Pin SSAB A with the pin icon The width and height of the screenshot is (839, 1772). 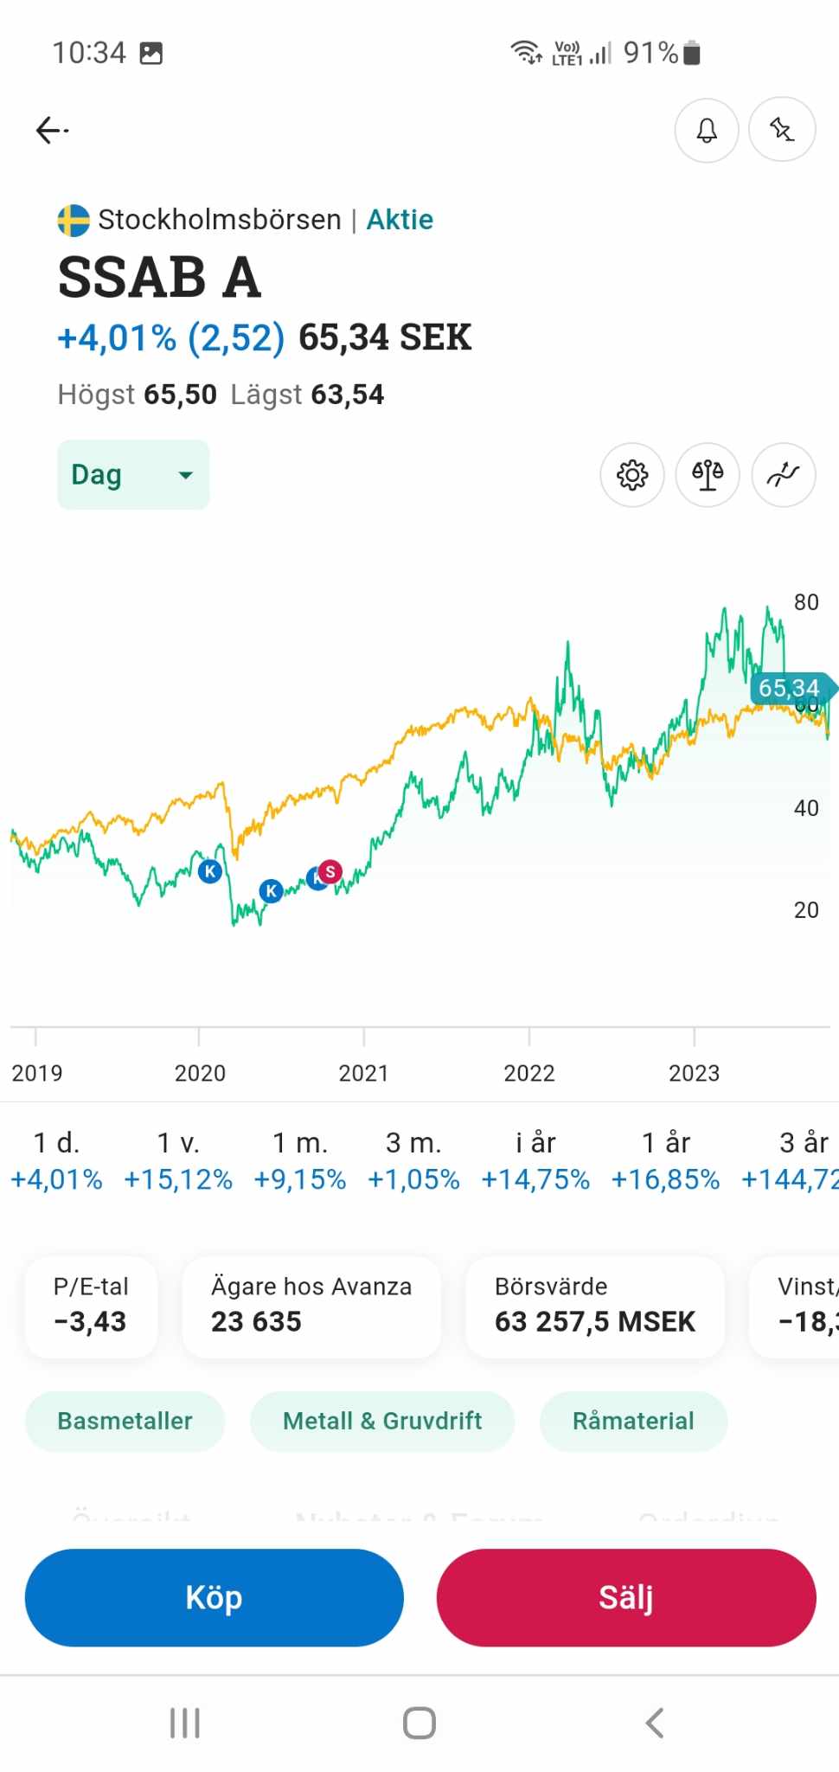tap(782, 131)
